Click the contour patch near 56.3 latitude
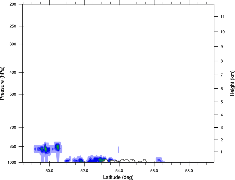Image resolution: width=235 pixels, height=180 pixels. 160,160
